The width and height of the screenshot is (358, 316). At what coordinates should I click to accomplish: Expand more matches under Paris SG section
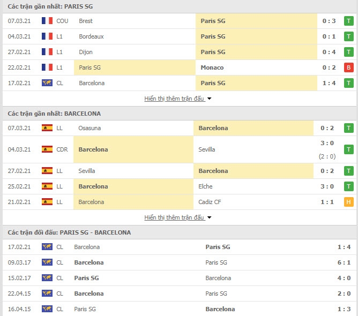pos(174,99)
